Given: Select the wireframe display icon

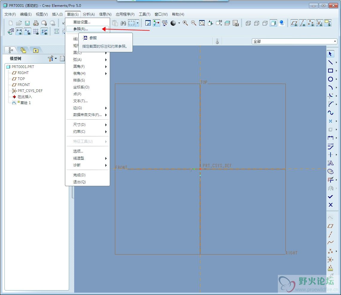Looking at the screenshot, I should [x=248, y=23].
